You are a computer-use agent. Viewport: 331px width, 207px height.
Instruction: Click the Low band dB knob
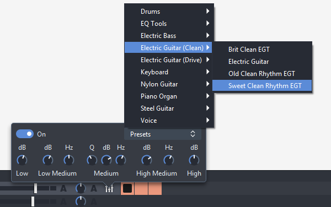coord(22,160)
